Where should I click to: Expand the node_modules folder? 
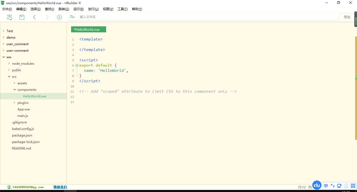click(9, 63)
